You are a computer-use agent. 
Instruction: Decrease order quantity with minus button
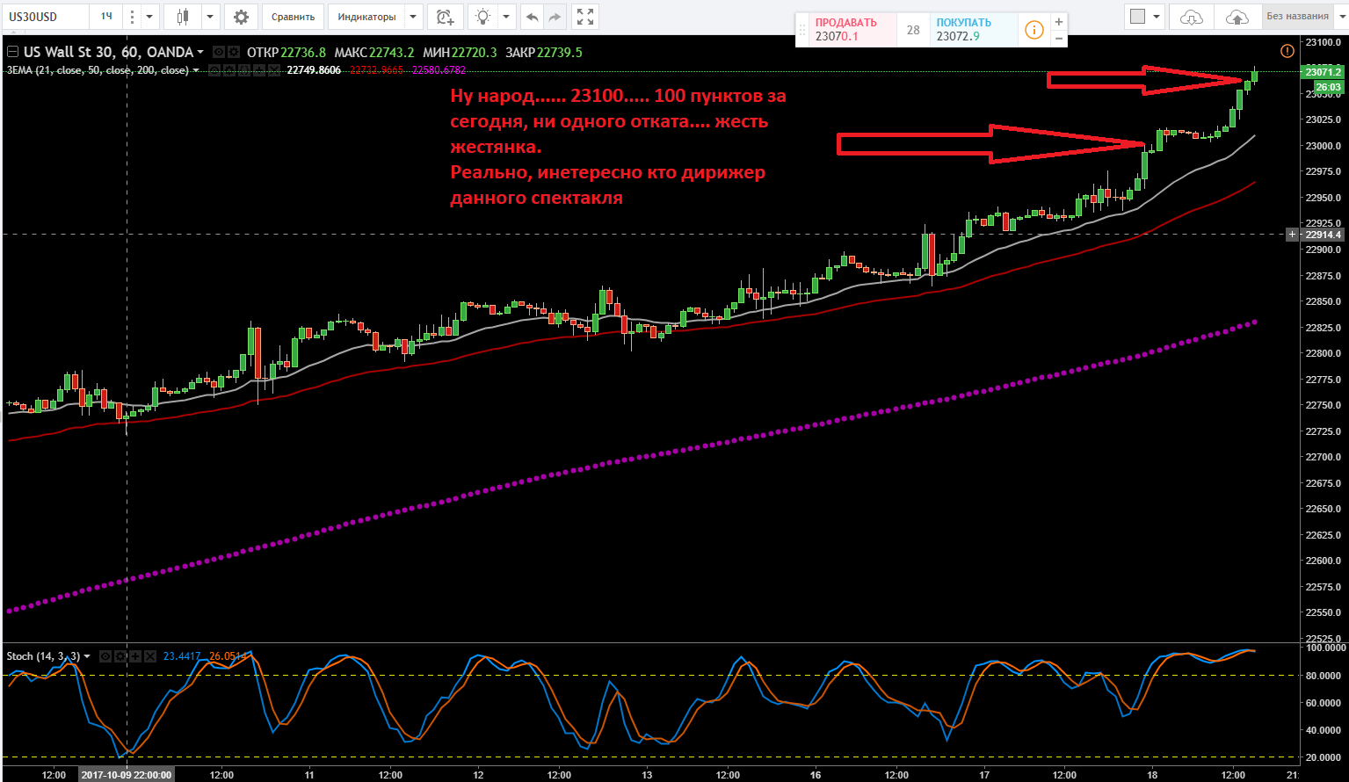tap(1059, 38)
